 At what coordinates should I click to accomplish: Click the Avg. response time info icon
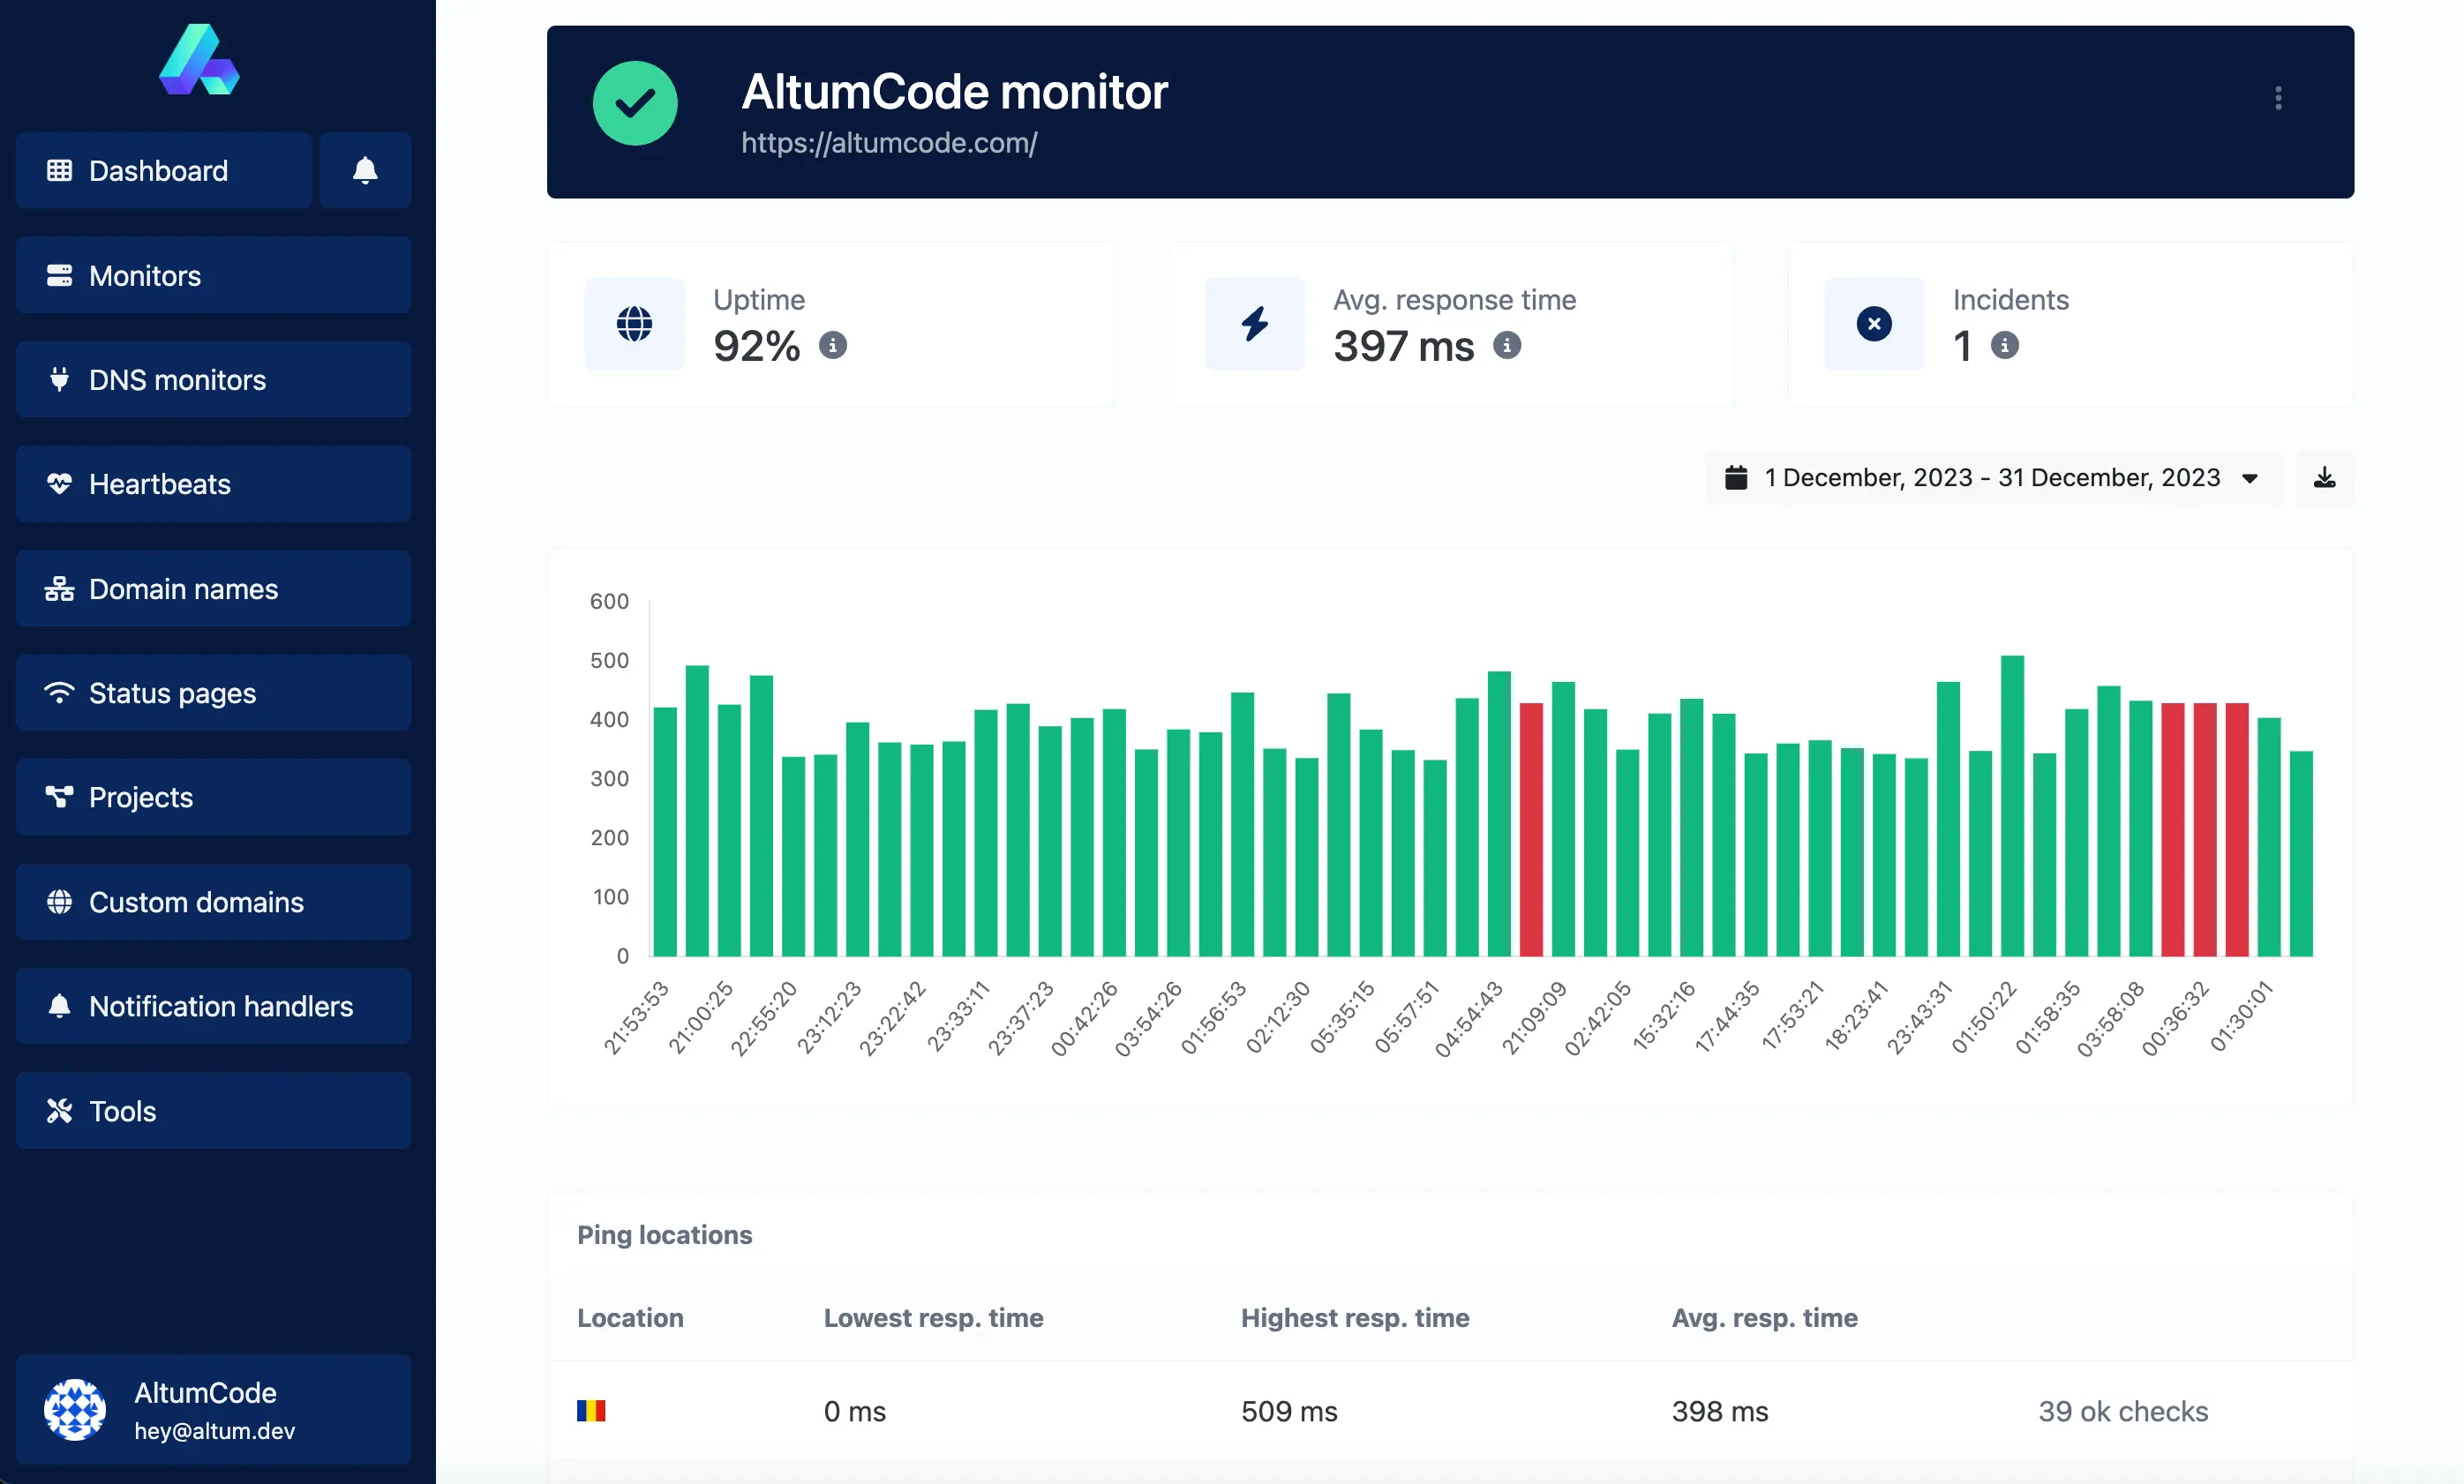(1507, 346)
